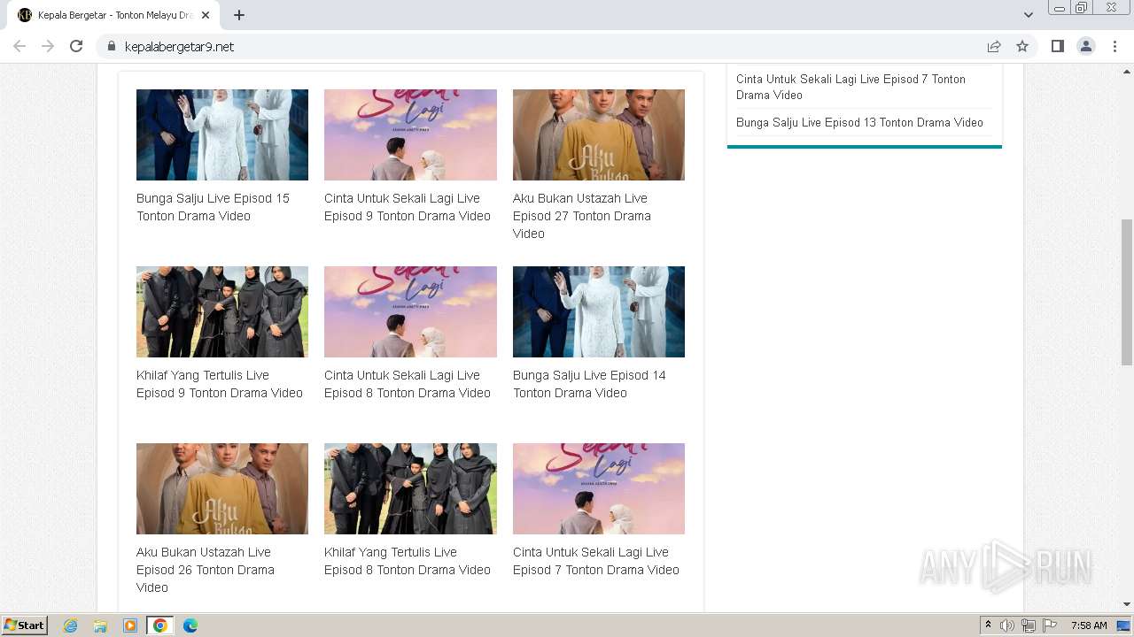Image resolution: width=1134 pixels, height=637 pixels.
Task: Open the volume speaker tray icon
Action: (x=1007, y=625)
